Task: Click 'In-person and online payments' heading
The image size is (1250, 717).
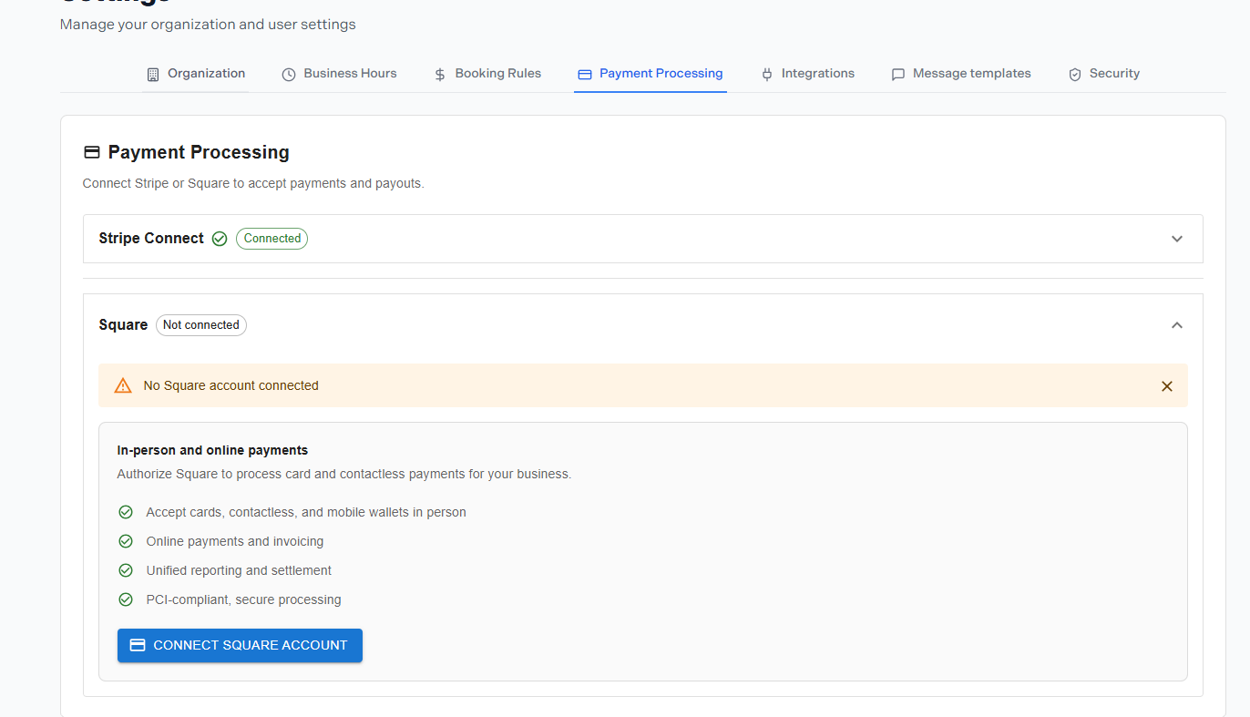Action: click(212, 450)
